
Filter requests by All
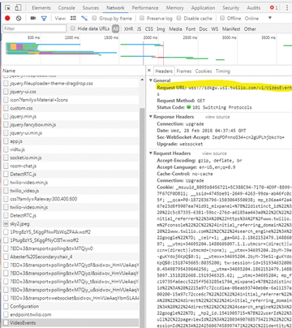pos(116,28)
